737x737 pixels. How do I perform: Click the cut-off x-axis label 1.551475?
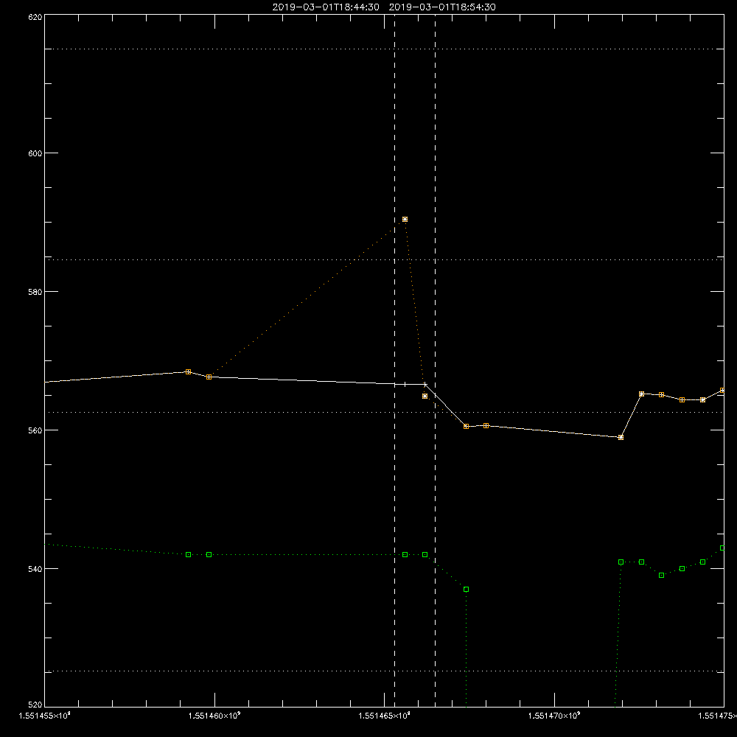717,716
